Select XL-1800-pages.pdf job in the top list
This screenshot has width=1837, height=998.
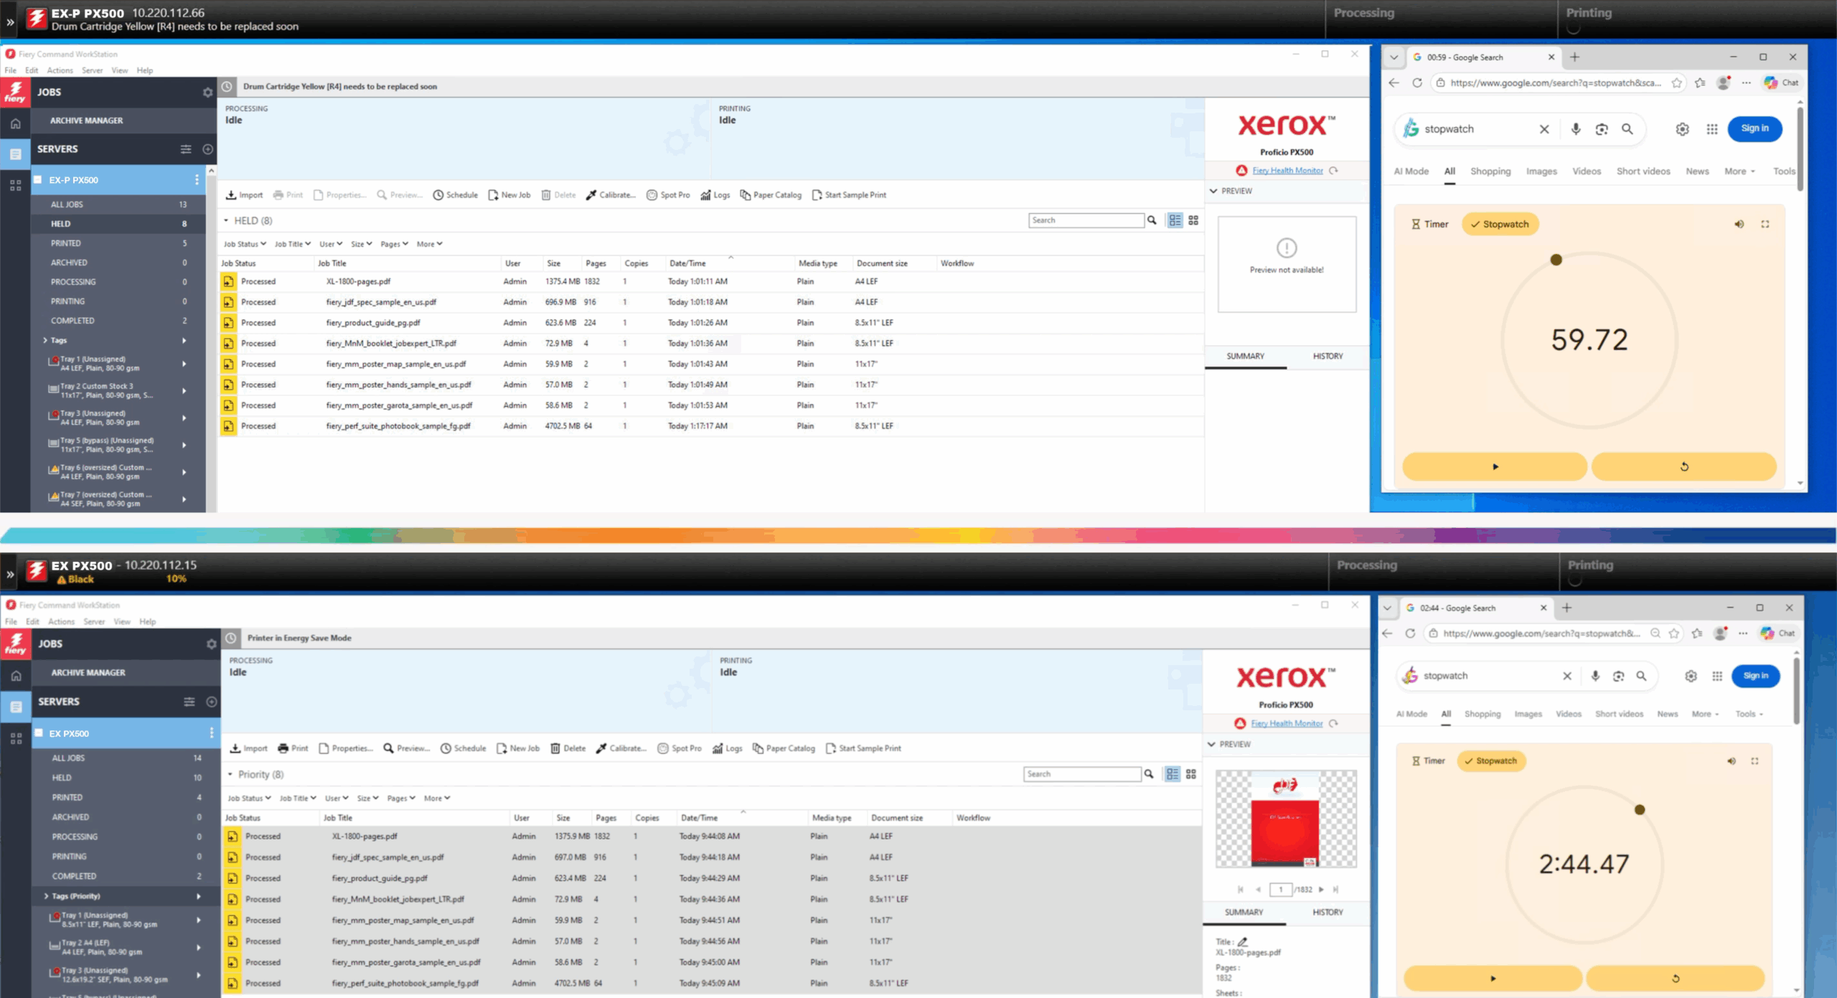click(358, 282)
